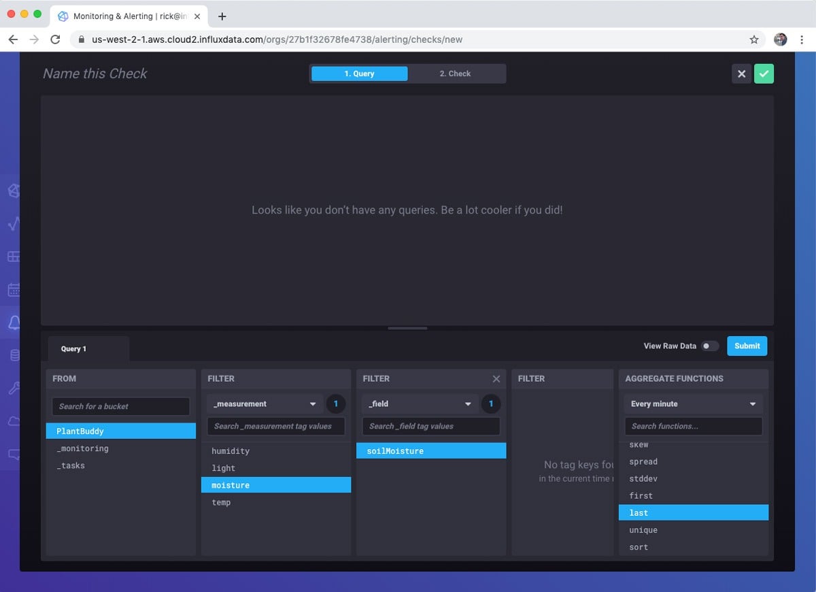Viewport: 816px width, 592px height.
Task: Open the _measurement filter dropdown
Action: pos(265,404)
